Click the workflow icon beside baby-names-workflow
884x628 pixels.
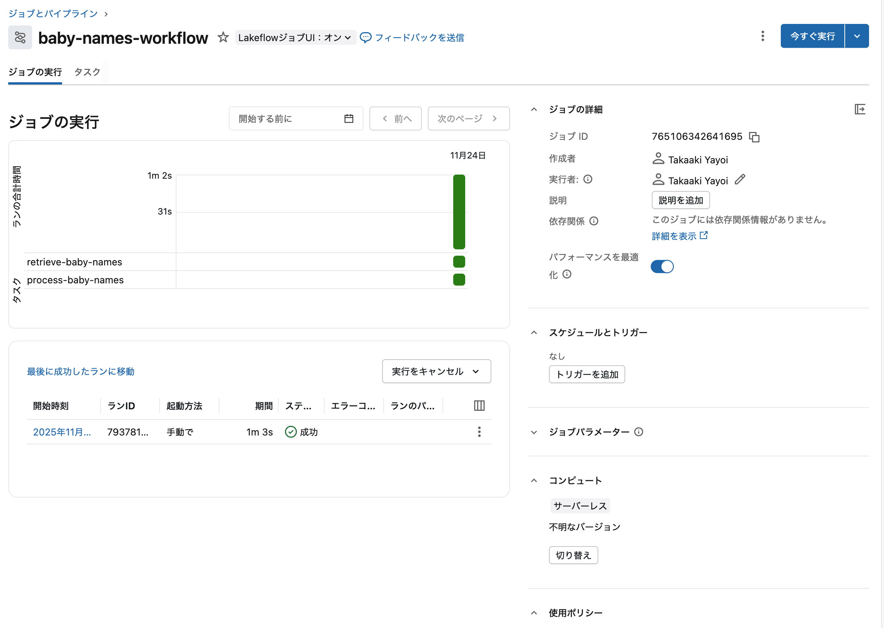(x=20, y=37)
